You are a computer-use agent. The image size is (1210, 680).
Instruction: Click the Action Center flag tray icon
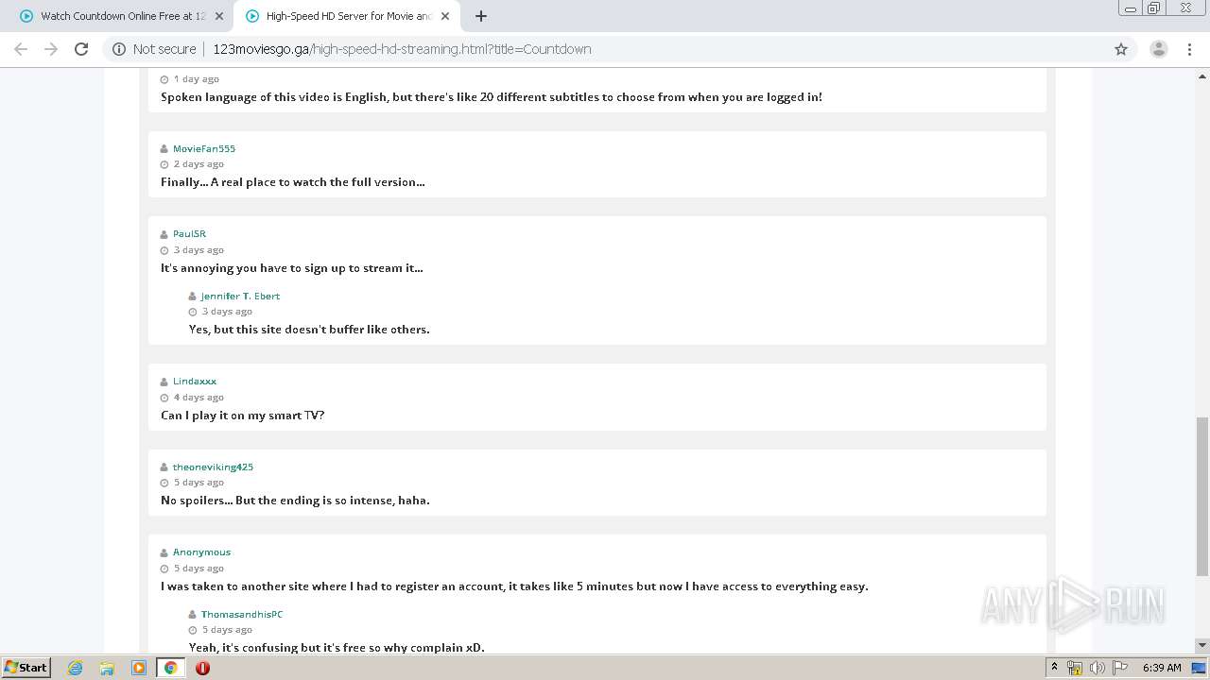click(1119, 668)
